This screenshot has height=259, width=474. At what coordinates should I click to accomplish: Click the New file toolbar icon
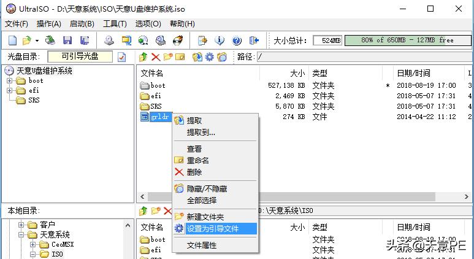click(13, 40)
